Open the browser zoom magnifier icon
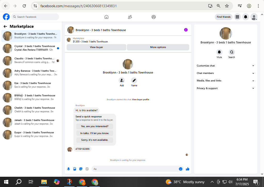 click(x=219, y=6)
